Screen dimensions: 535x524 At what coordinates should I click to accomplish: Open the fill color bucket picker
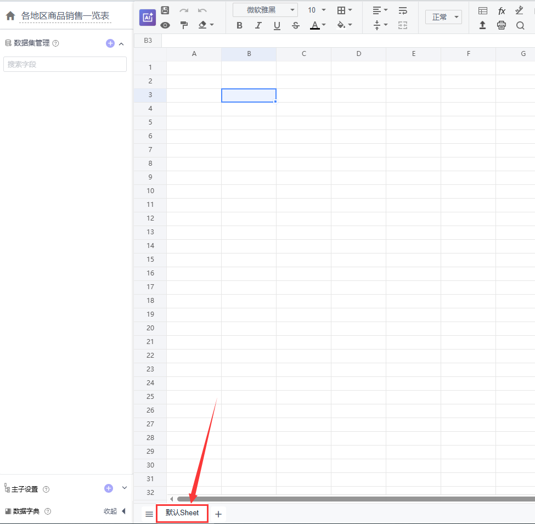tap(344, 25)
